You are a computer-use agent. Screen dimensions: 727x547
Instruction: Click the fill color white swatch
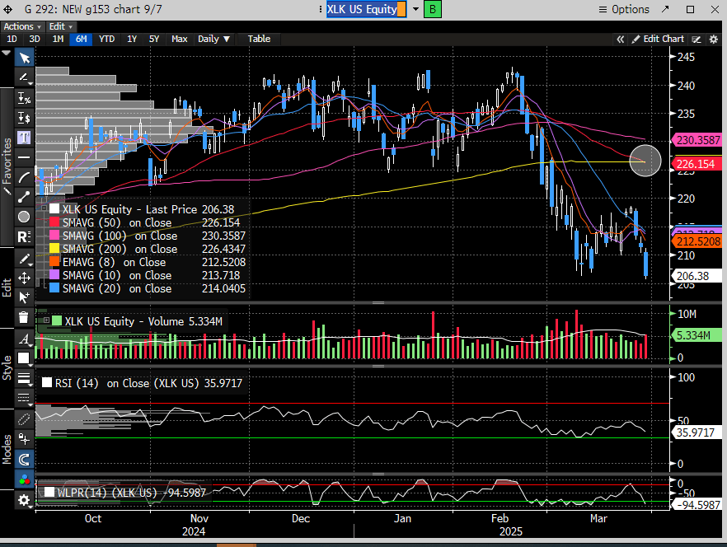click(x=24, y=358)
